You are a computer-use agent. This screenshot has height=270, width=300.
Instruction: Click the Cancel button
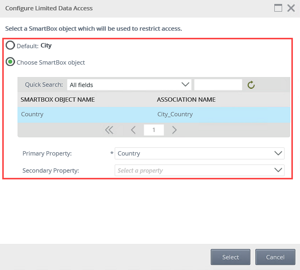(x=275, y=257)
